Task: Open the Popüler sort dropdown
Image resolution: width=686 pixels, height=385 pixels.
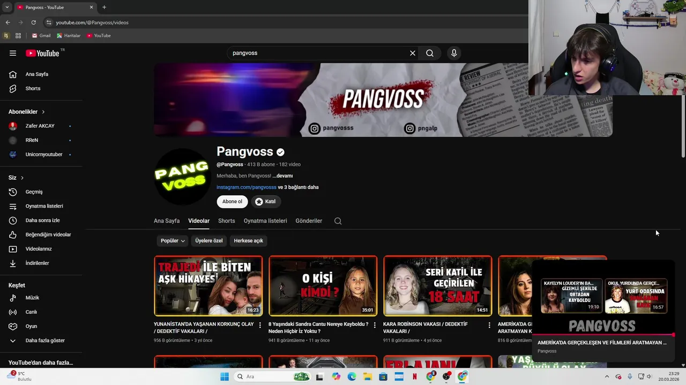Action: 173,241
